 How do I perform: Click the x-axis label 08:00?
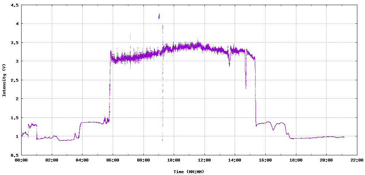[143, 160]
